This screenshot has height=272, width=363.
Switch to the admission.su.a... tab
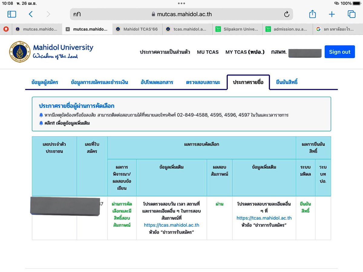tap(288, 29)
